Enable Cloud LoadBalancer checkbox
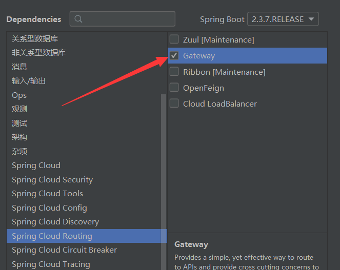The image size is (340, 270). [174, 103]
